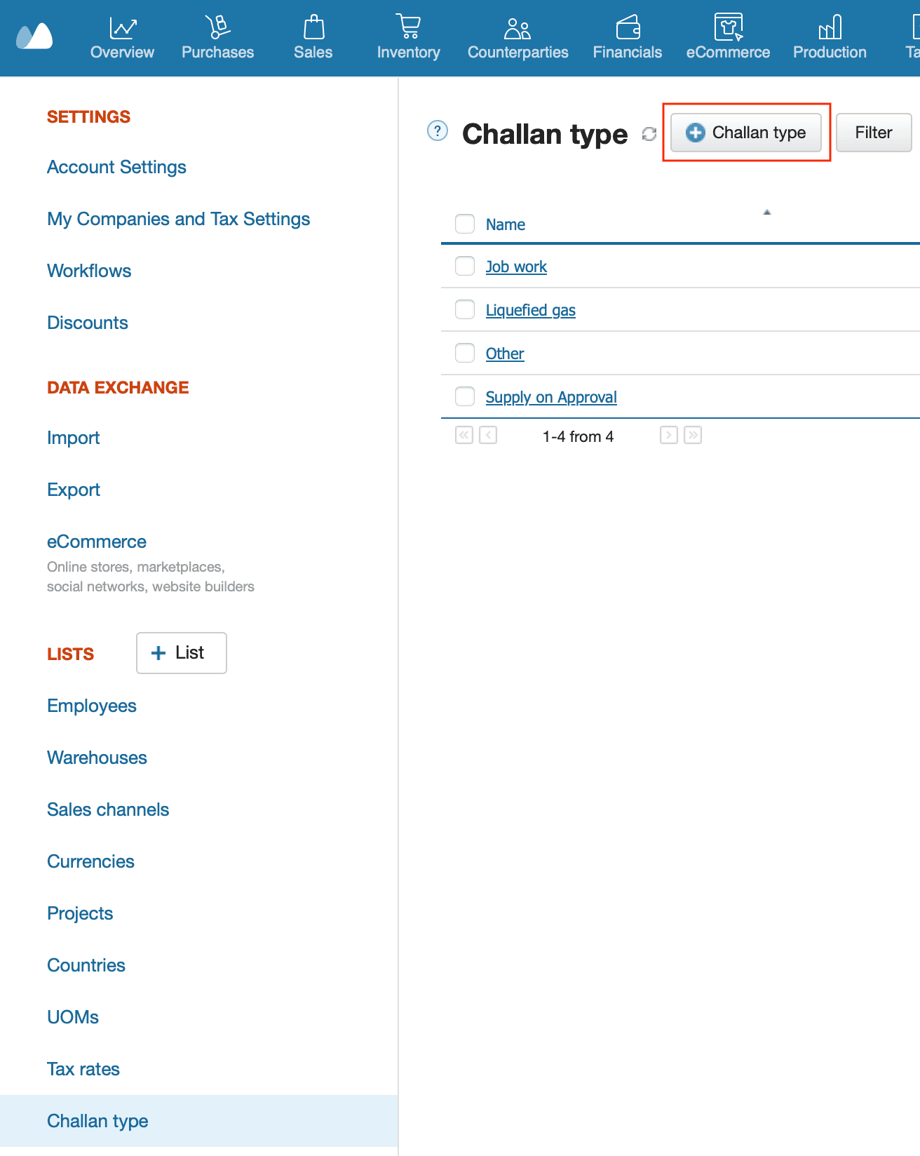Go to next page arrow

point(668,436)
